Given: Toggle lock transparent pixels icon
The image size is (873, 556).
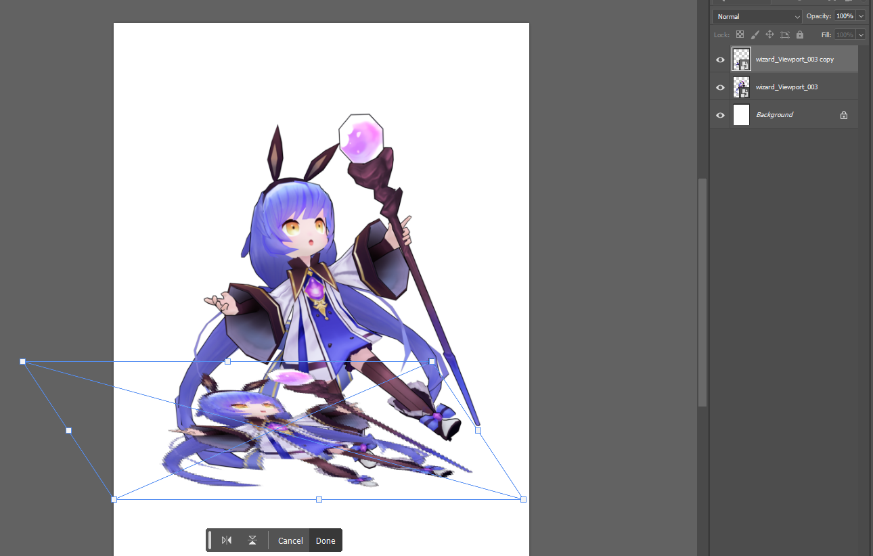Looking at the screenshot, I should tap(740, 34).
